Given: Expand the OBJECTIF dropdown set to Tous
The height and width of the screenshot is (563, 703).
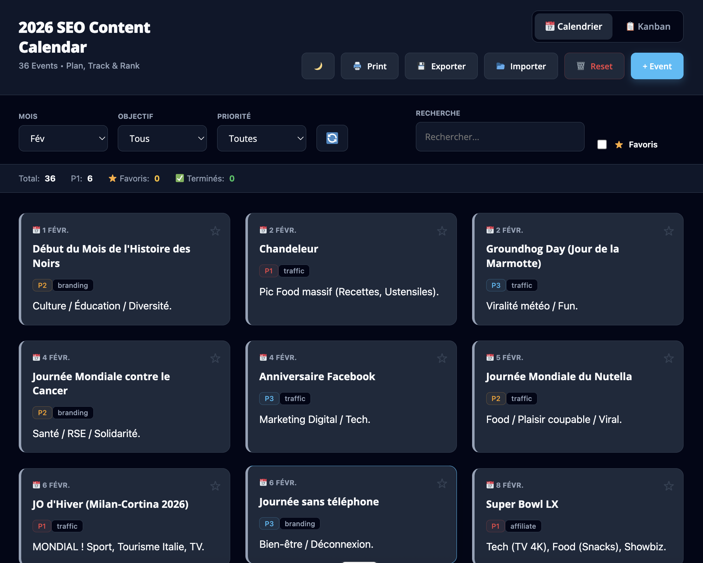Looking at the screenshot, I should click(162, 138).
